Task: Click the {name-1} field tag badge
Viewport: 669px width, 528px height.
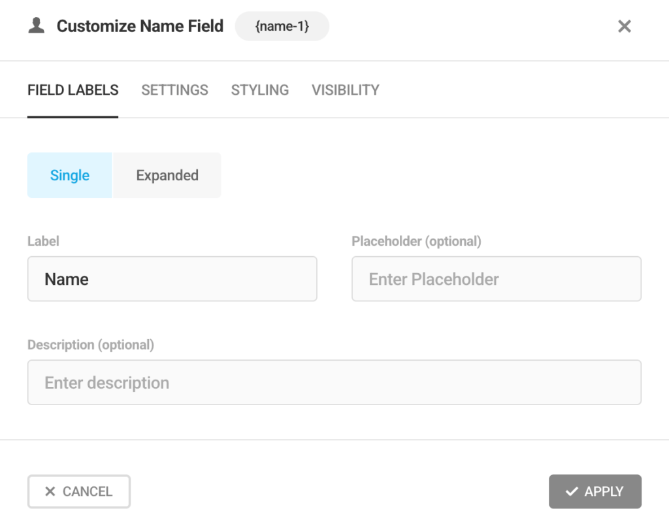Action: click(282, 27)
